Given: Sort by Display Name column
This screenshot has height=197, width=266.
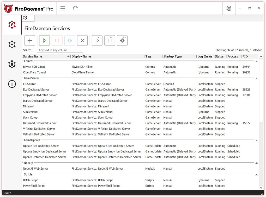Looking at the screenshot, I should coord(107,56).
